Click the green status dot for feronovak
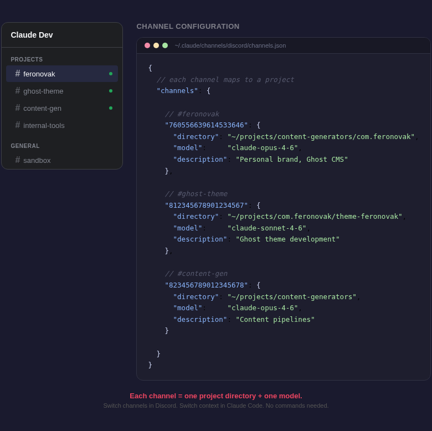Viewport: 432px width, 431px height. tap(111, 74)
